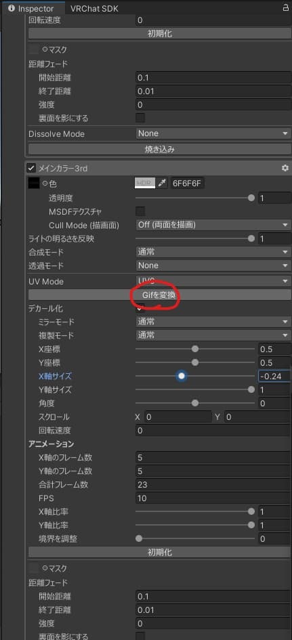The image size is (292, 640).
Task: Open the HDR color swatch picker
Action: pos(145,184)
